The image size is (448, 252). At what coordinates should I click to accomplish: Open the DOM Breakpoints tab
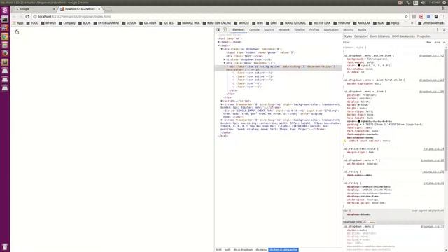[403, 36]
